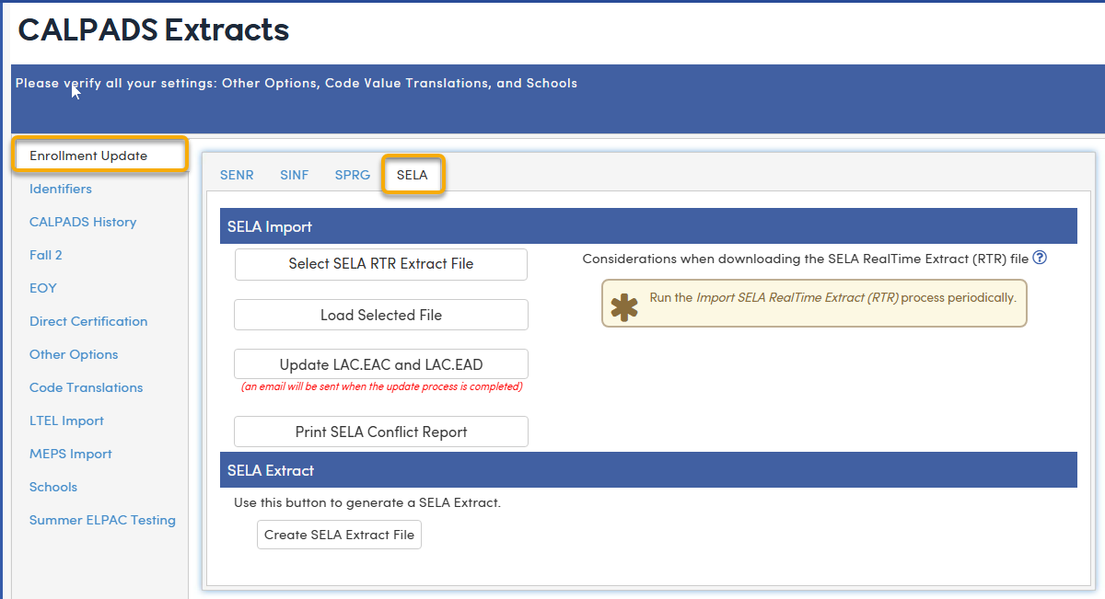Click the SELA Extract section header
Image resolution: width=1105 pixels, height=599 pixels.
click(x=648, y=470)
